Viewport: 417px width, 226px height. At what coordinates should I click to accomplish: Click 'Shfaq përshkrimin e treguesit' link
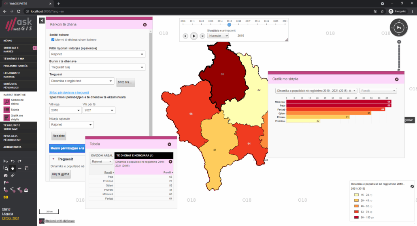click(x=69, y=93)
